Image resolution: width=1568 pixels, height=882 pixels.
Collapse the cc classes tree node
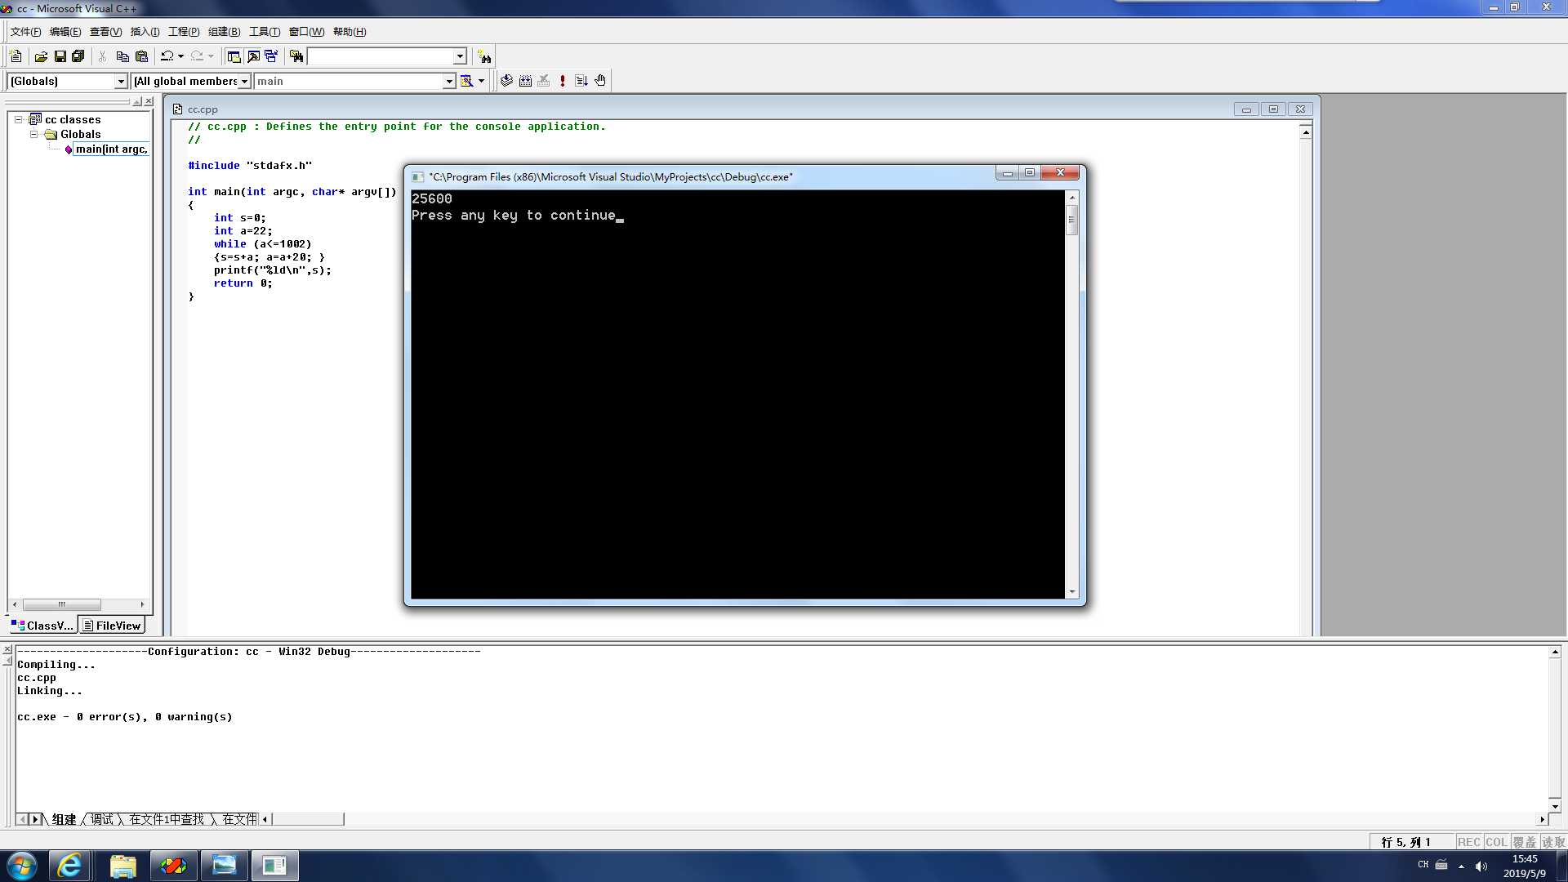point(19,119)
